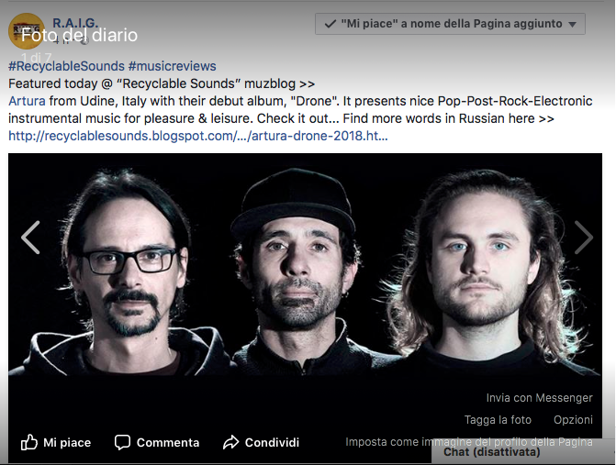Advance to next photo with right arrow
Viewport: 616px width, 465px height.
[583, 238]
